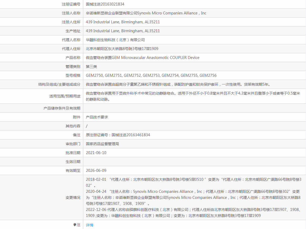This screenshot has width=306, height=229.
Task: Click the 型号规格 label
Action: 73,75
